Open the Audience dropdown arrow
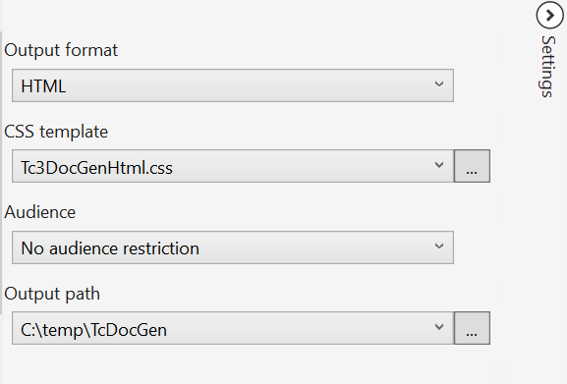 (x=439, y=247)
